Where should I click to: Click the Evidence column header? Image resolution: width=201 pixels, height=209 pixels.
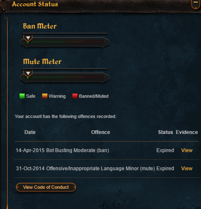187,132
